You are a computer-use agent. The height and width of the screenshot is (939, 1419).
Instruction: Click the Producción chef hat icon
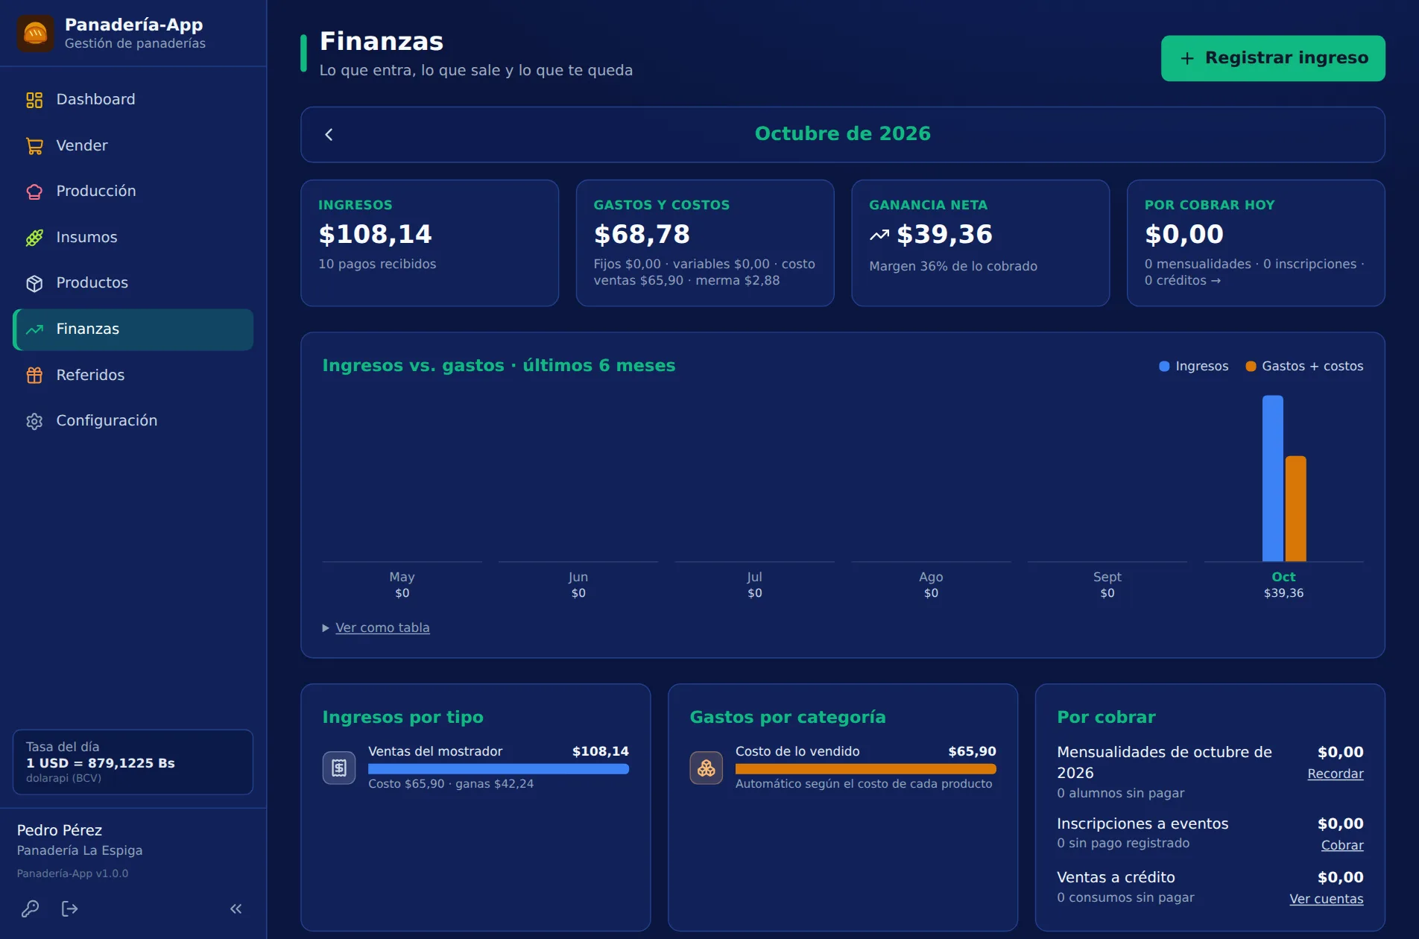click(x=34, y=192)
